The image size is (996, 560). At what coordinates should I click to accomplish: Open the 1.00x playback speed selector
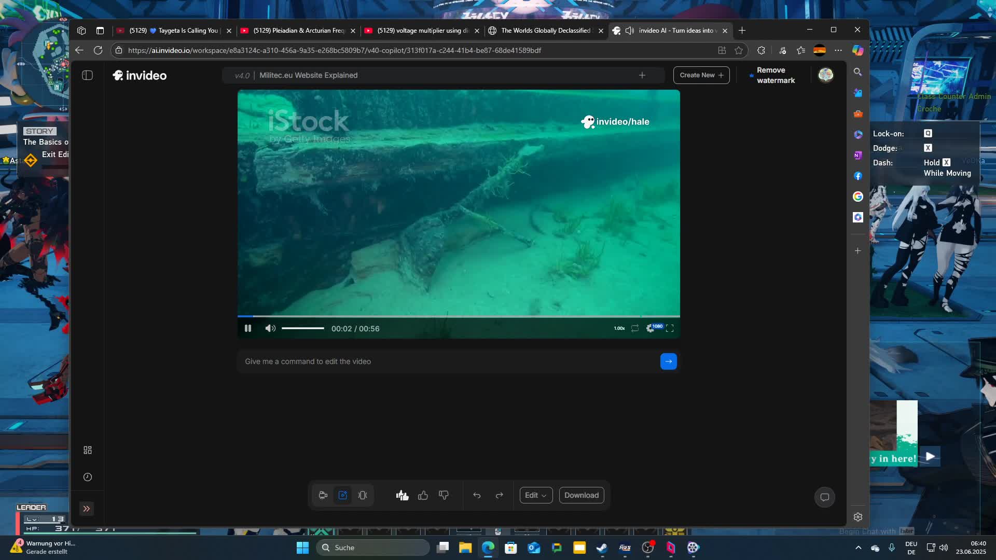coord(619,328)
